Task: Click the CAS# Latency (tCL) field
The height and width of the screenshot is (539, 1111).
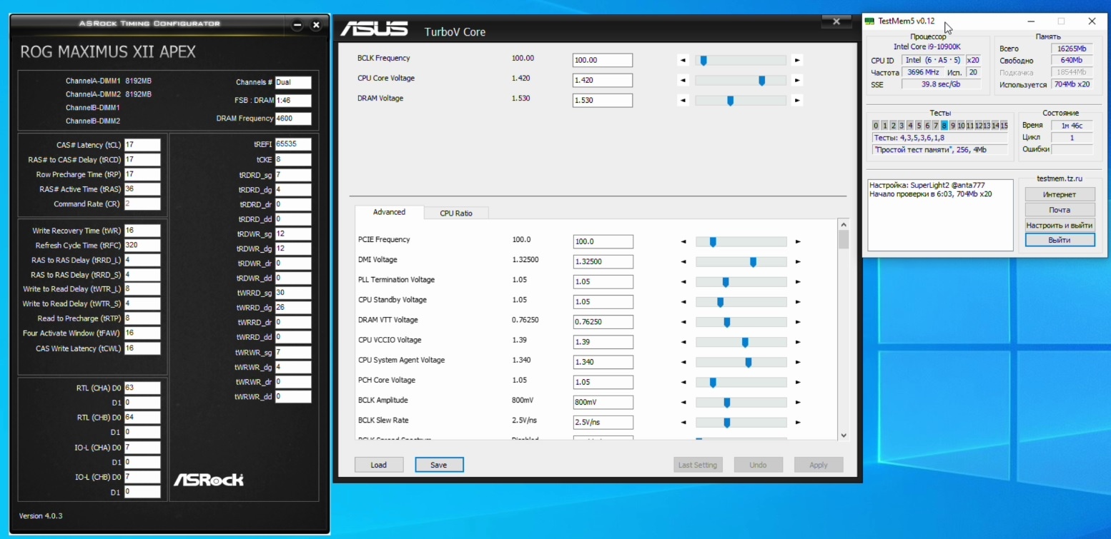Action: point(142,145)
